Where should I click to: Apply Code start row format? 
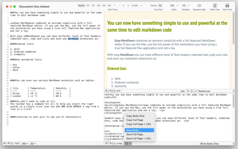(135, 5)
